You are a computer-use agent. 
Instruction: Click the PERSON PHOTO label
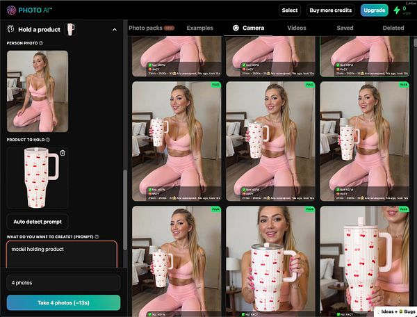click(22, 43)
